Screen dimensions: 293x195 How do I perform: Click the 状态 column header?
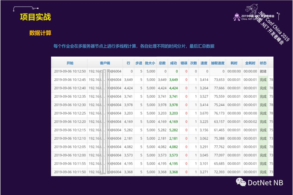point(263,63)
